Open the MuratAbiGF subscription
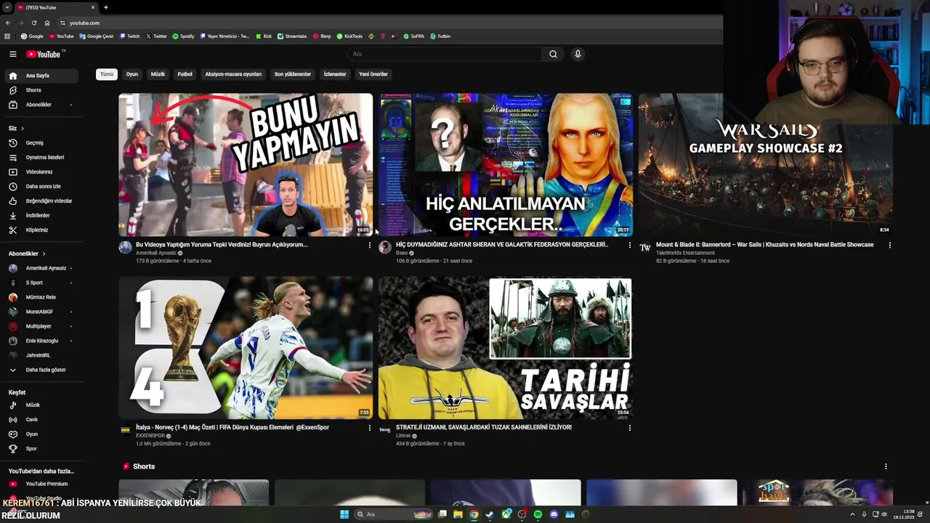The height and width of the screenshot is (523, 930). (41, 312)
